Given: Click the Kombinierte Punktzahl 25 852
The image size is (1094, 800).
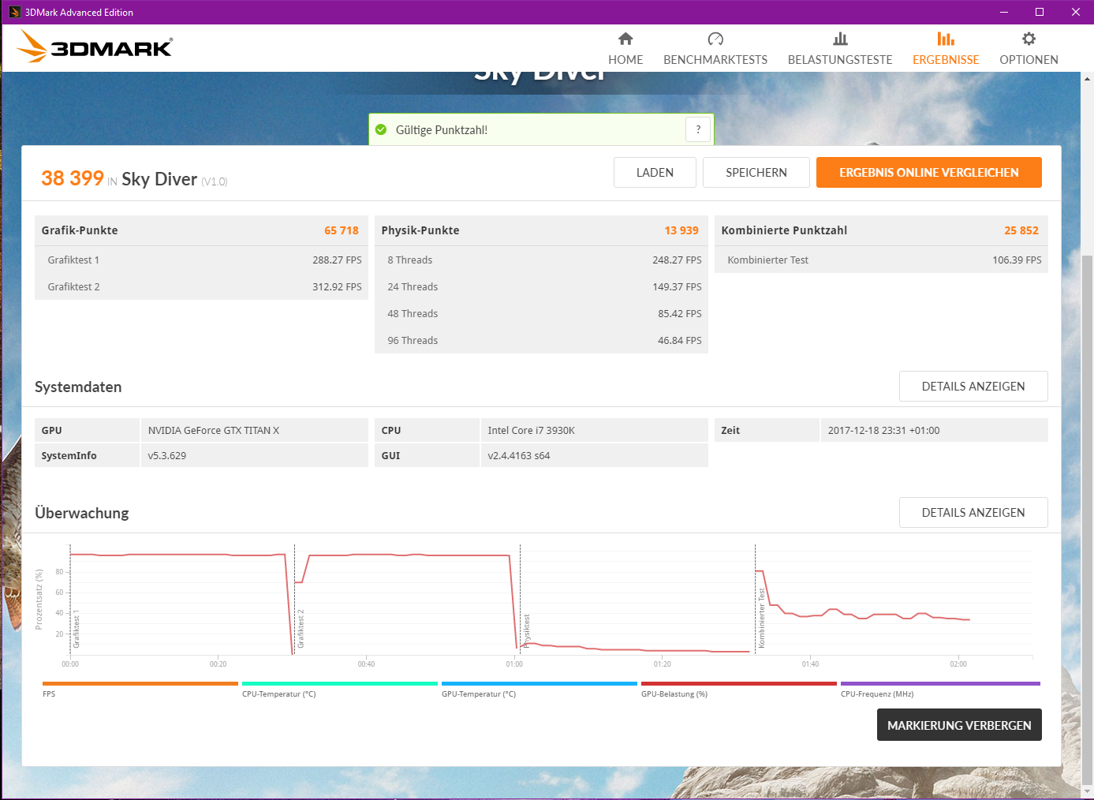Looking at the screenshot, I should click(1021, 230).
